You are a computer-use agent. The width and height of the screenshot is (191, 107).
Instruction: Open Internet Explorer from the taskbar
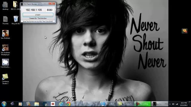[61, 104]
